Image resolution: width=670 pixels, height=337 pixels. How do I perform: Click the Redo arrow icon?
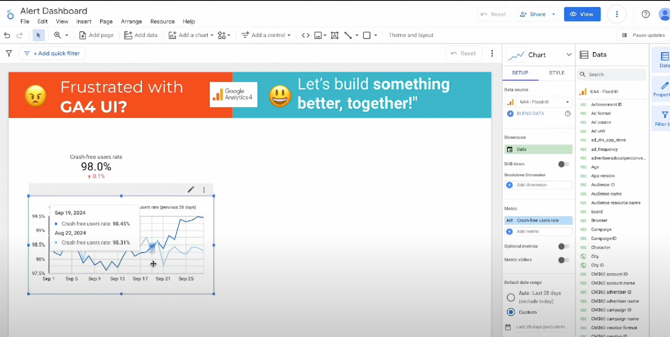coord(20,35)
